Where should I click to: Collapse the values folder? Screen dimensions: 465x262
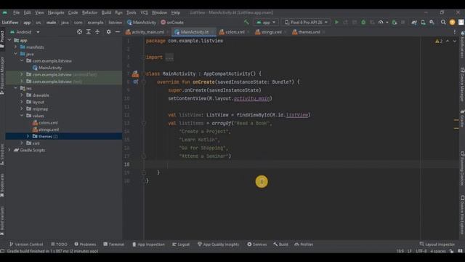(x=22, y=116)
